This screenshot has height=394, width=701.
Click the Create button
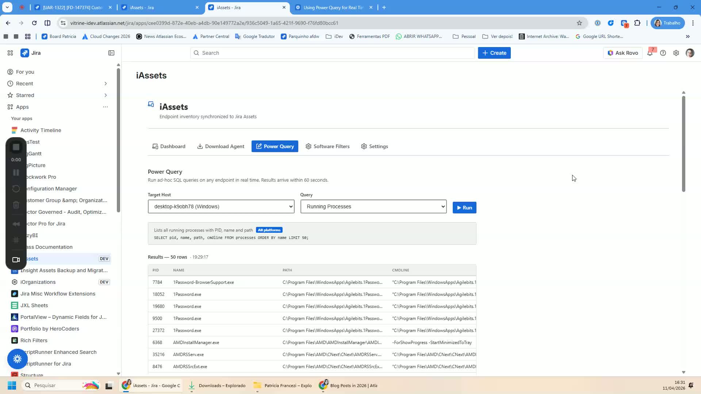point(494,53)
